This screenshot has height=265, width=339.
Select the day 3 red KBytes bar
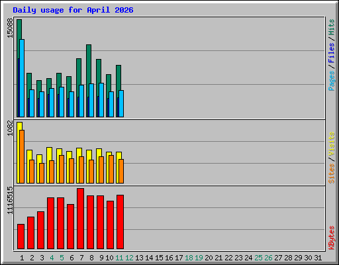tap(40, 231)
